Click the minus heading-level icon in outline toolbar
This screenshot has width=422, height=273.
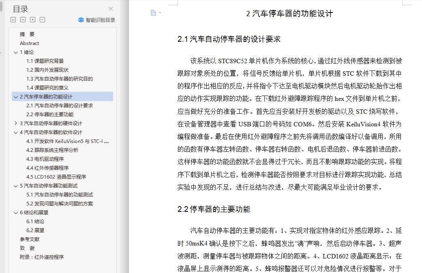42,19
